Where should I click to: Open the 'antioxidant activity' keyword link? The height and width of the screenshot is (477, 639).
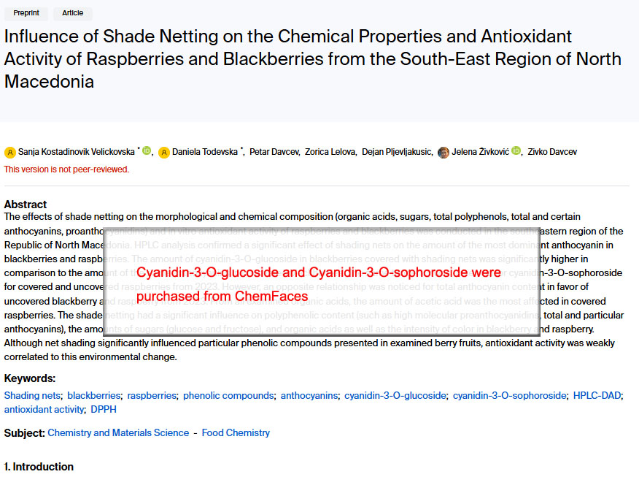pyautogui.click(x=44, y=409)
